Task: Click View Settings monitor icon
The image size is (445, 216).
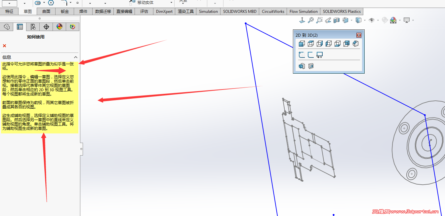Action: [x=407, y=20]
